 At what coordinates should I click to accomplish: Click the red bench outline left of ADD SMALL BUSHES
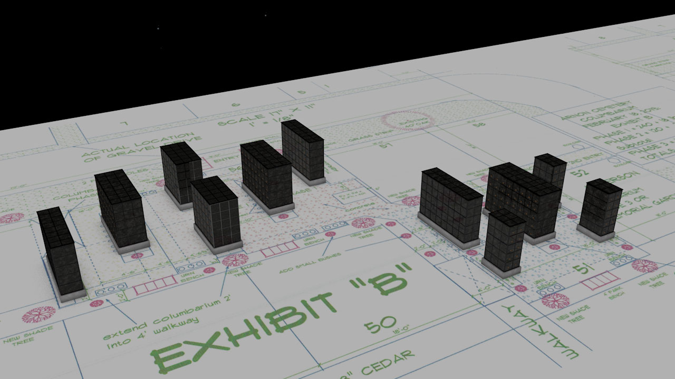(279, 250)
